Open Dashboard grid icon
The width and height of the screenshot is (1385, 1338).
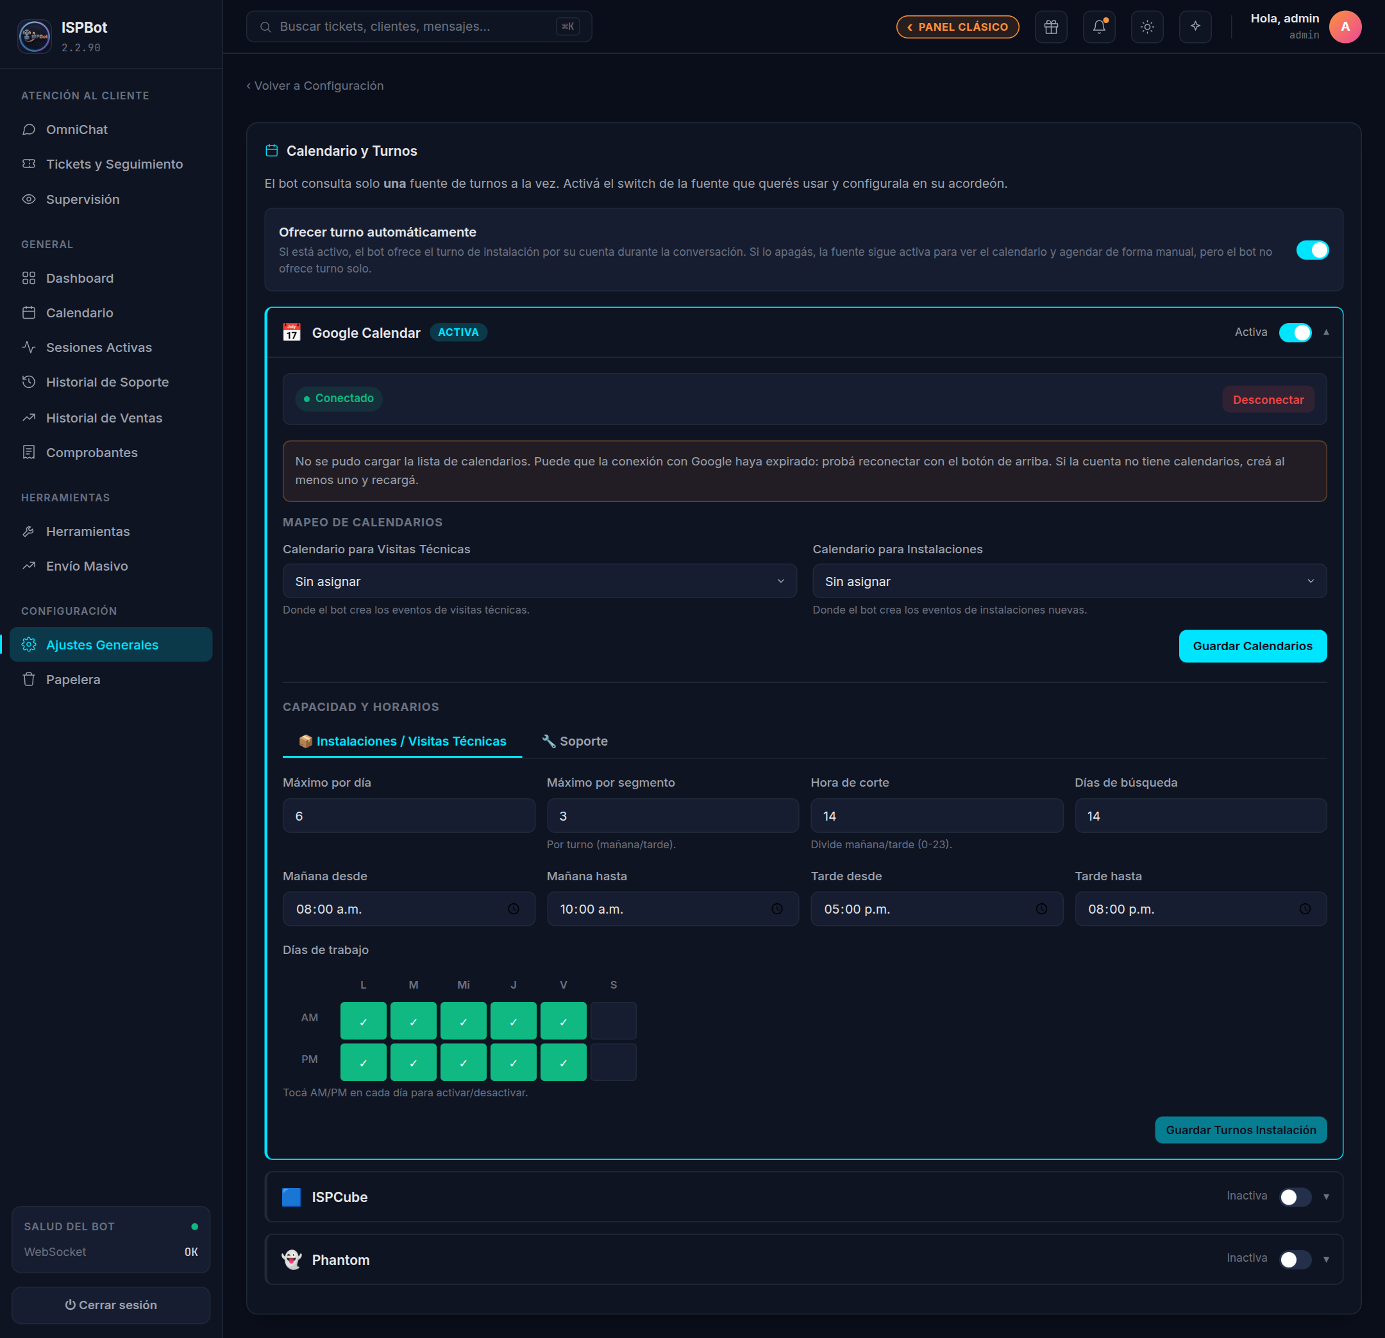[29, 278]
